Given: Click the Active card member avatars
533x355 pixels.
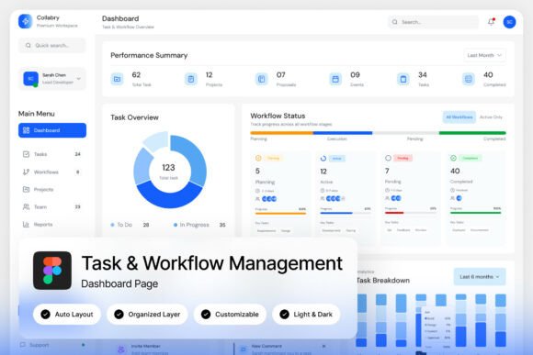Looking at the screenshot, I should pyautogui.click(x=335, y=198).
